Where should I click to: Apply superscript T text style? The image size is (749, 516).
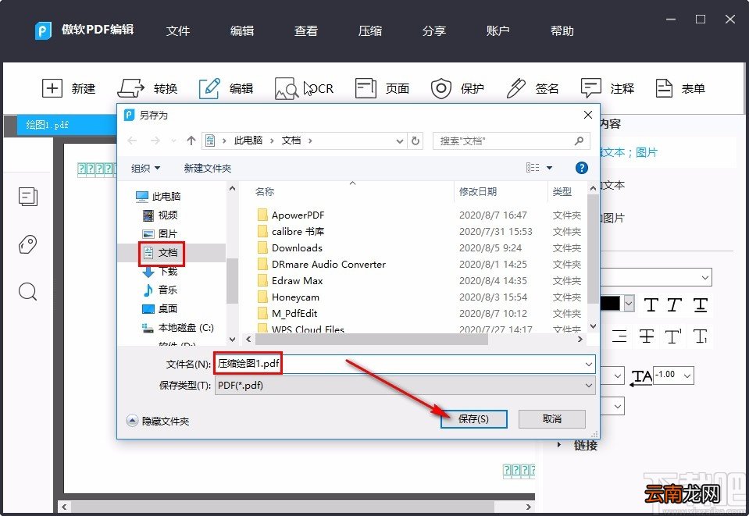[673, 336]
